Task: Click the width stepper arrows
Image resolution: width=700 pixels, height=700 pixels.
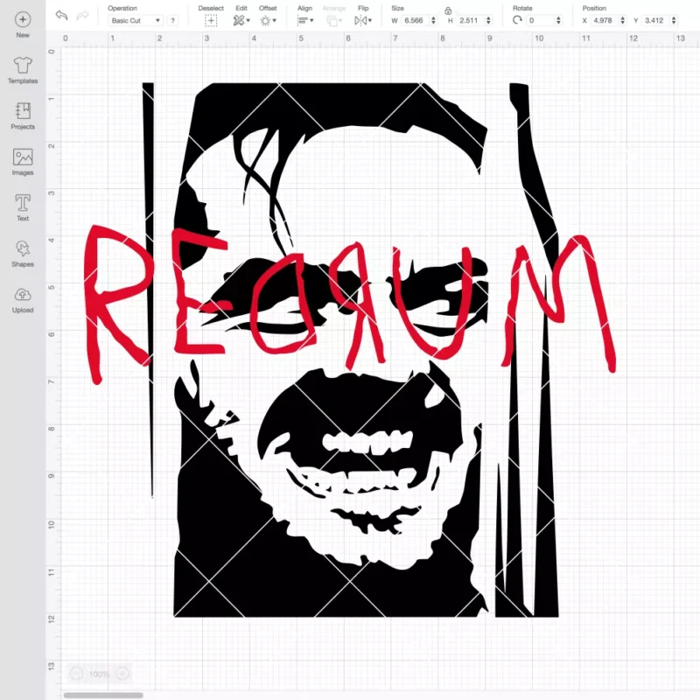Action: click(433, 20)
